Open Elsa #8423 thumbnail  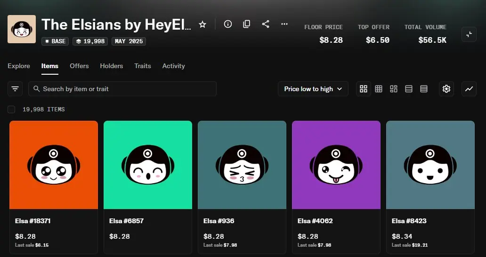[430, 165]
